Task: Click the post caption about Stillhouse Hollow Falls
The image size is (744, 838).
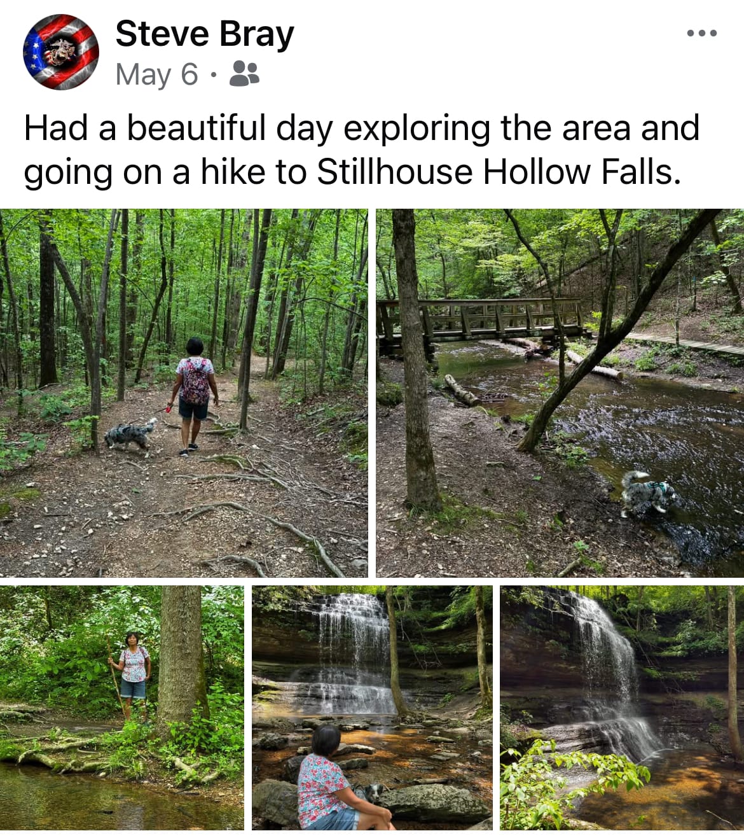Action: (x=362, y=150)
